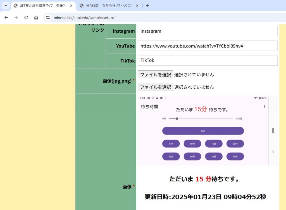Expand the tab search dropdown
The image size is (286, 210).
(6, 6)
